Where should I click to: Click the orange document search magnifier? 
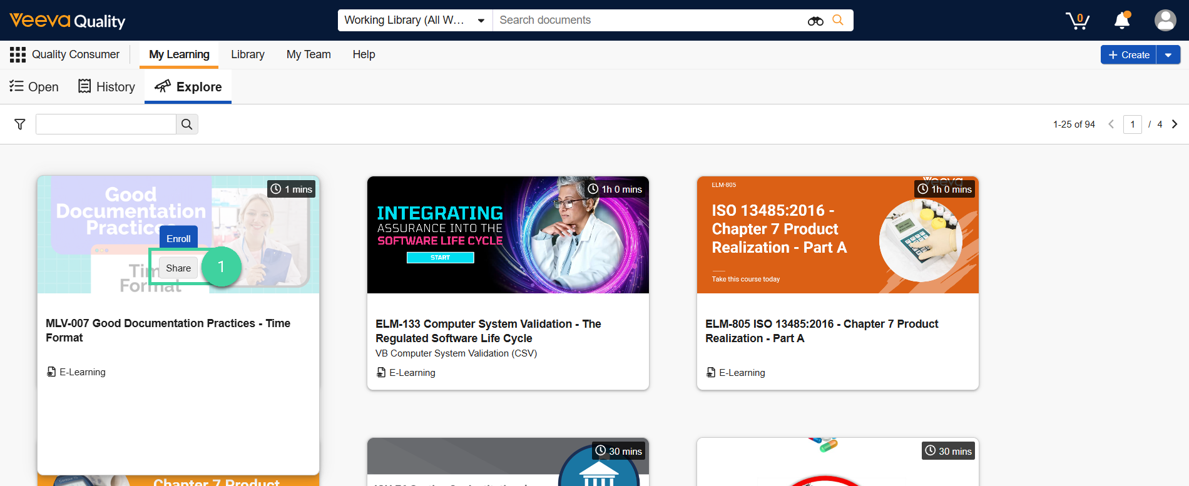[838, 20]
